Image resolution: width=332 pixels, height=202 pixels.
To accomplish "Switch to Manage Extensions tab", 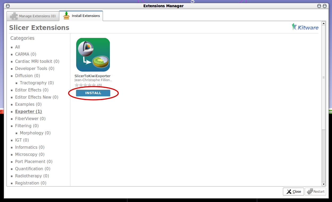I will click(33, 16).
